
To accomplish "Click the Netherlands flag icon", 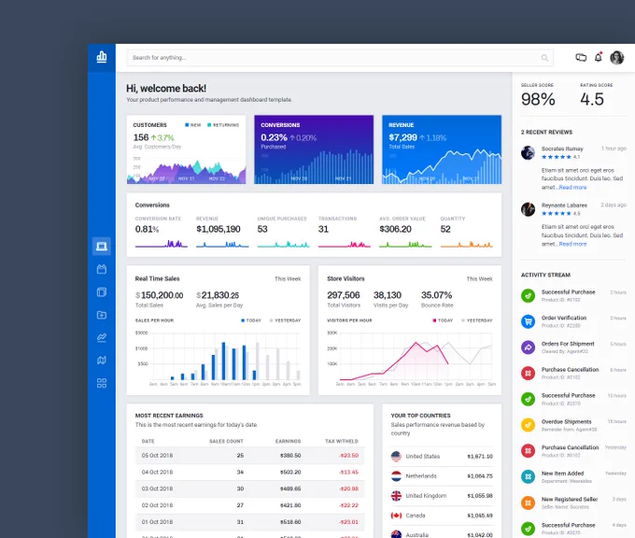I will coord(396,476).
